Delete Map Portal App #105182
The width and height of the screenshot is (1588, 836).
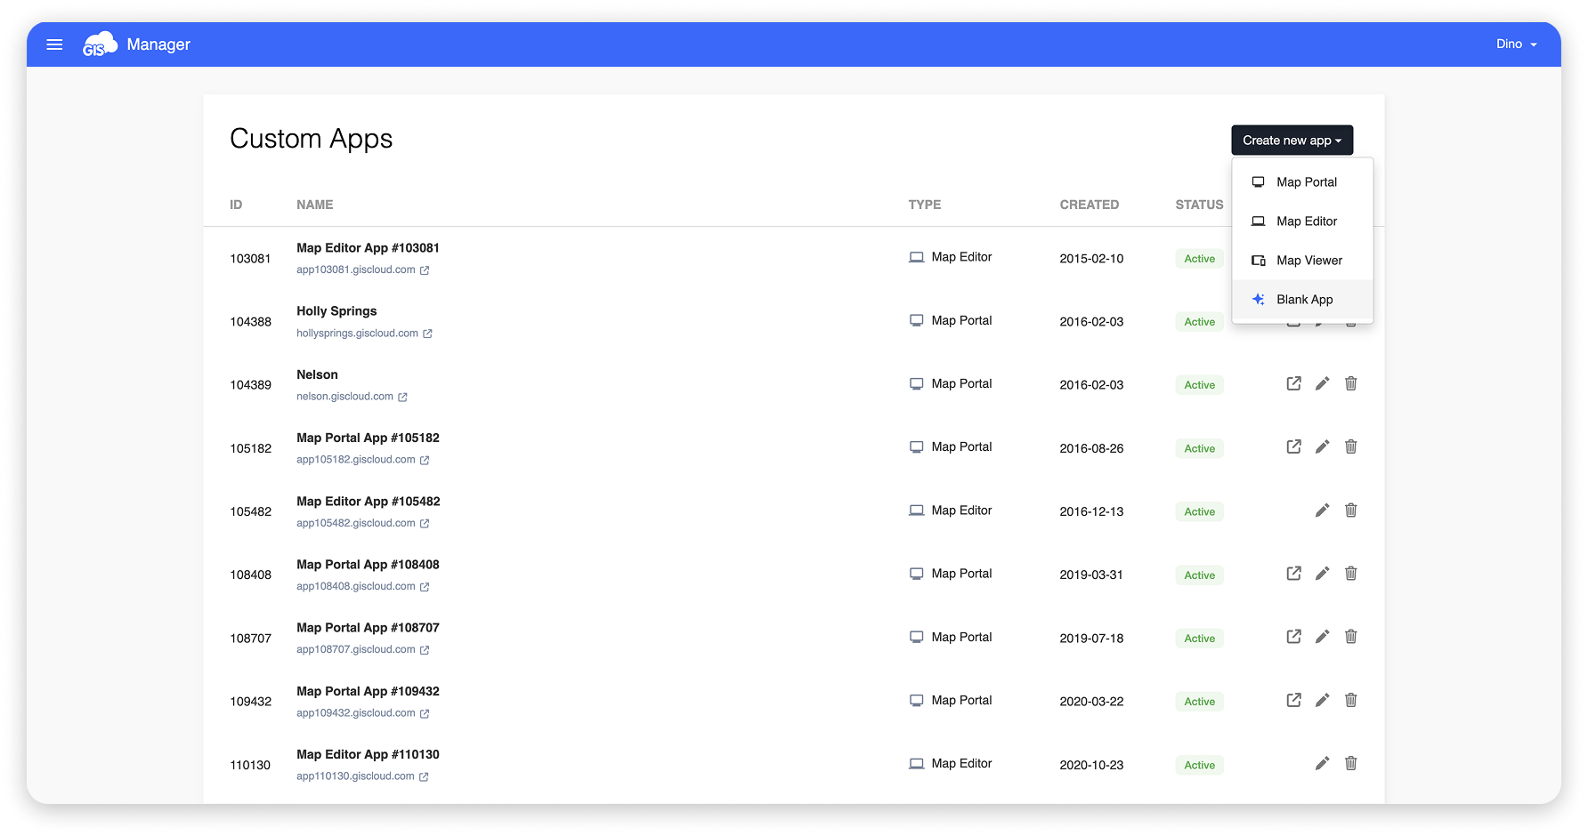coord(1351,446)
